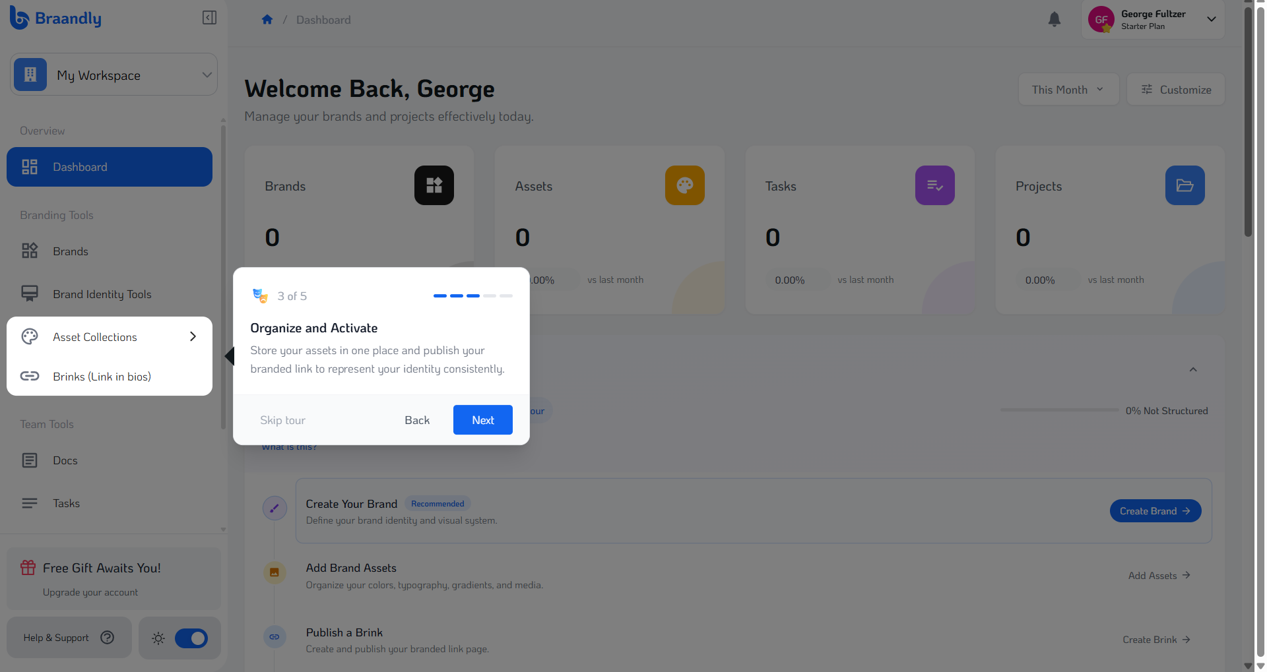The width and height of the screenshot is (1267, 672).
Task: Click the Add Brand Assets step icon
Action: click(x=275, y=572)
